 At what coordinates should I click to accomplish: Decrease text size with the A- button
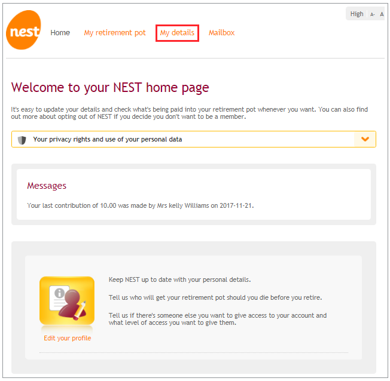372,14
